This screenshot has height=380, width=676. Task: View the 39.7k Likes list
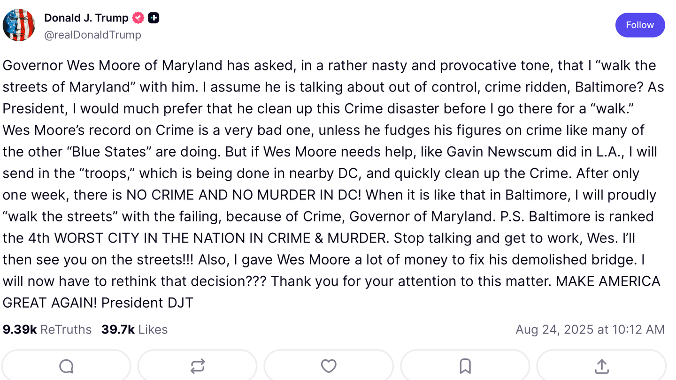(x=134, y=329)
